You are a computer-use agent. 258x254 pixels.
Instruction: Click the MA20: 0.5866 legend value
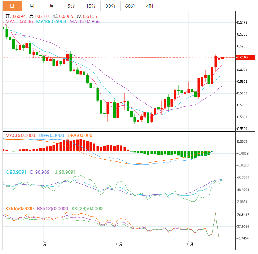pyautogui.click(x=85, y=22)
